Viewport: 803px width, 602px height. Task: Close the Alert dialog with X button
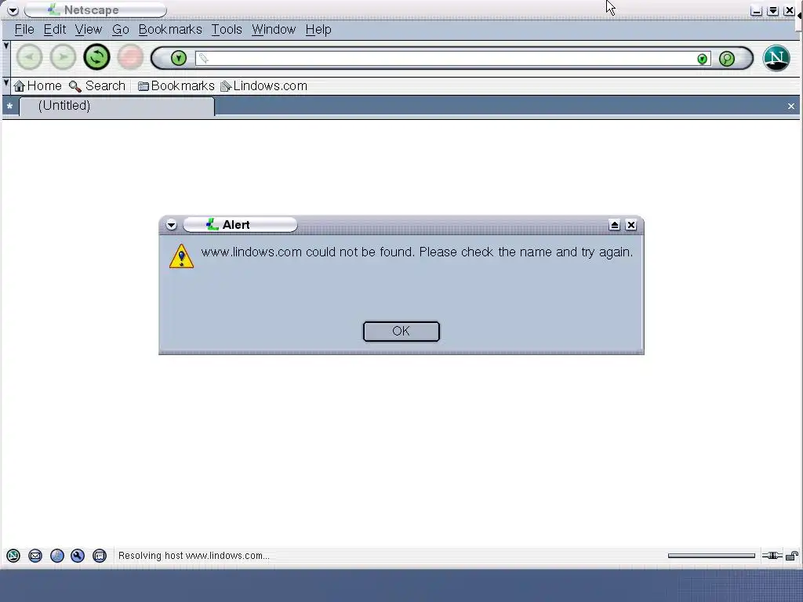click(x=631, y=225)
